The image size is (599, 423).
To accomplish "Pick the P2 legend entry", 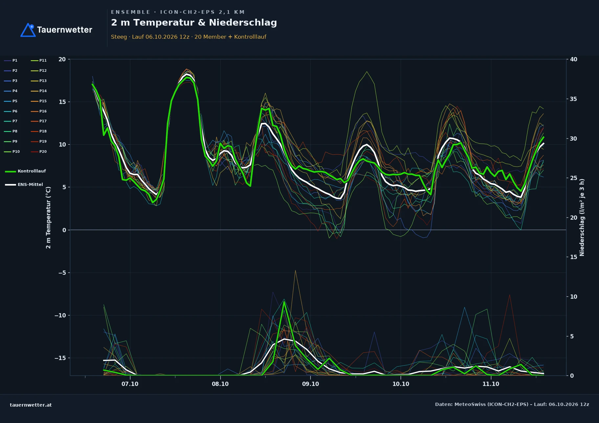I will (x=11, y=70).
